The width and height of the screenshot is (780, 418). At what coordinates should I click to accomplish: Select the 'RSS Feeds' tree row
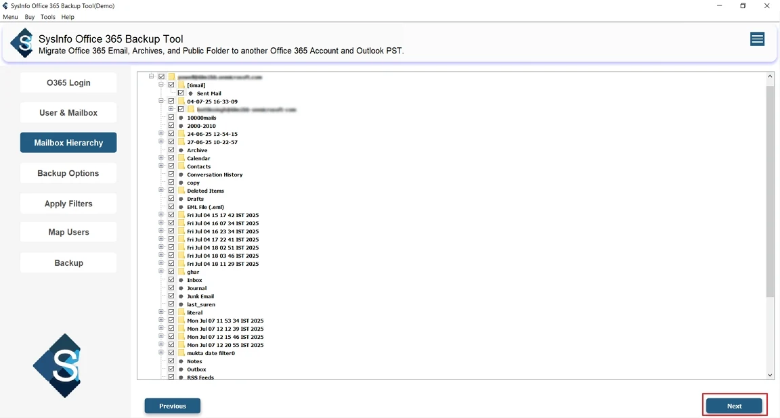(x=200, y=377)
